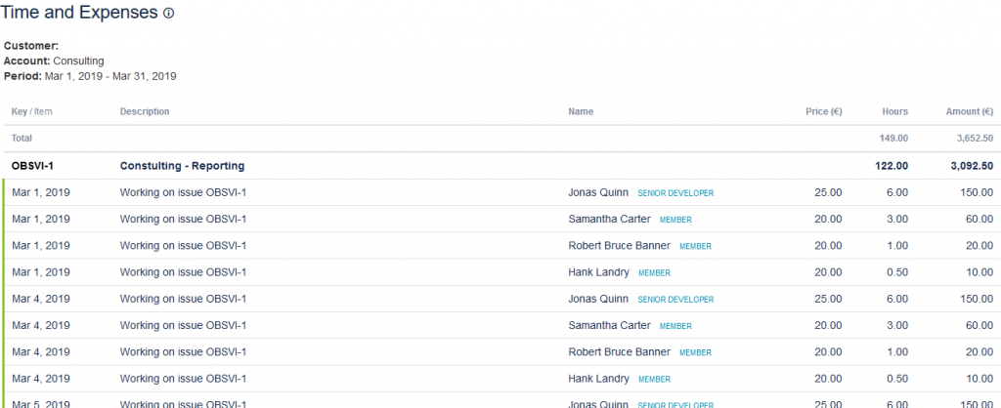Select Robert Bruce Banner on Mar 1 row
Image resolution: width=1001 pixels, height=408 pixels.
619,246
